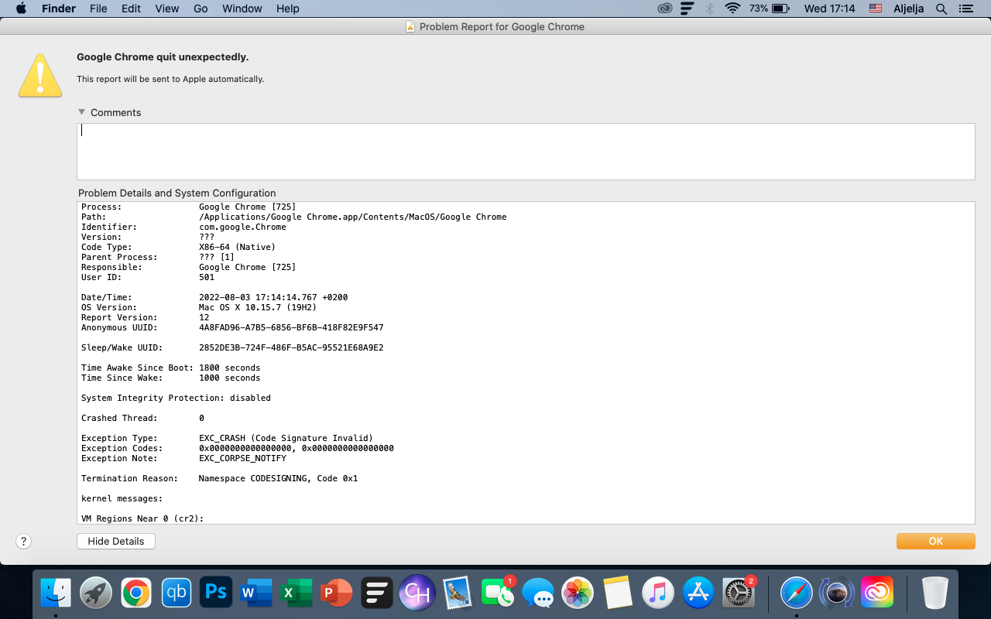Click 'EXC_CORPSE_NOTIFY' exception note
The height and width of the screenshot is (619, 991).
[242, 458]
